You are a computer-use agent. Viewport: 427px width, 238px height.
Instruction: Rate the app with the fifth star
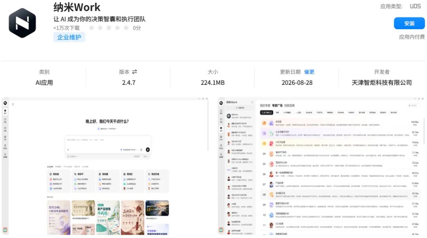point(126,28)
